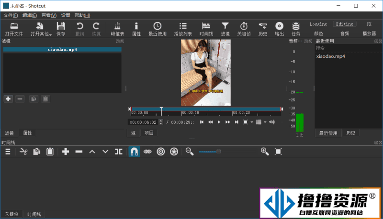383x219 pixels.
Task: Fast forward playback
Action: tap(228, 122)
